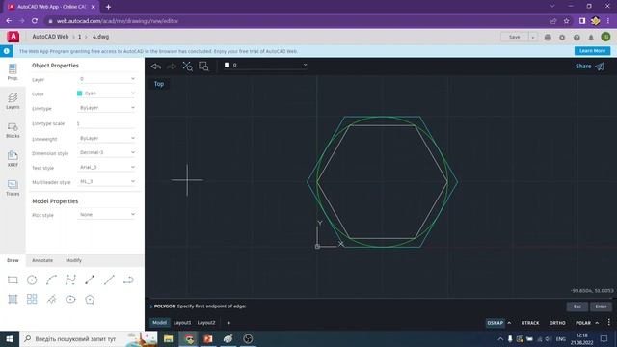Screen dimensions: 617x347
Task: Open the Color dropdown showing Cyan
Action: tap(107, 93)
